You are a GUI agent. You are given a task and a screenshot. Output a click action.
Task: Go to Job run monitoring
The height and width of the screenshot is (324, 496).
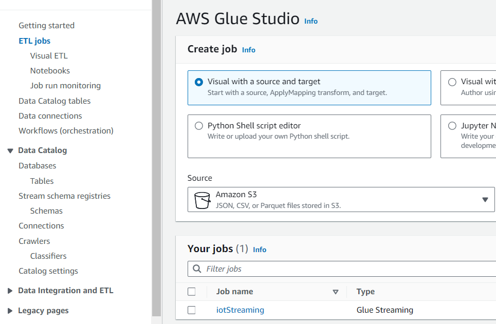click(x=65, y=86)
